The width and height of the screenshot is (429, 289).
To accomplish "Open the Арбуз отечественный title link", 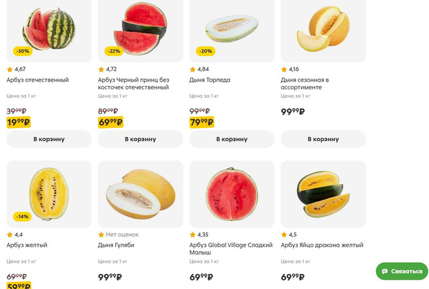I will [x=38, y=80].
